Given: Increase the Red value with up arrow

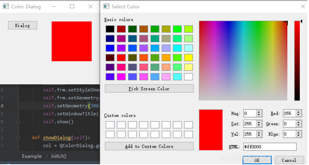Looking at the screenshot, I should click(x=299, y=112).
